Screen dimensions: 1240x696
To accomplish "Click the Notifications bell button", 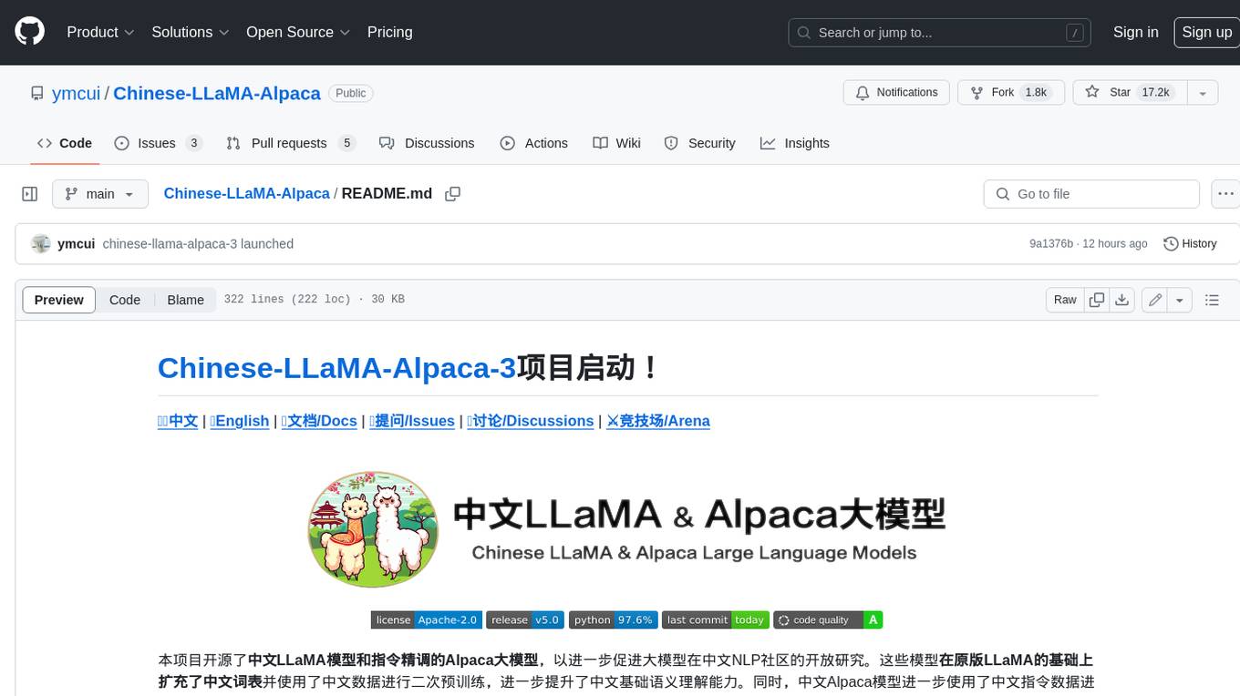I will (x=896, y=93).
